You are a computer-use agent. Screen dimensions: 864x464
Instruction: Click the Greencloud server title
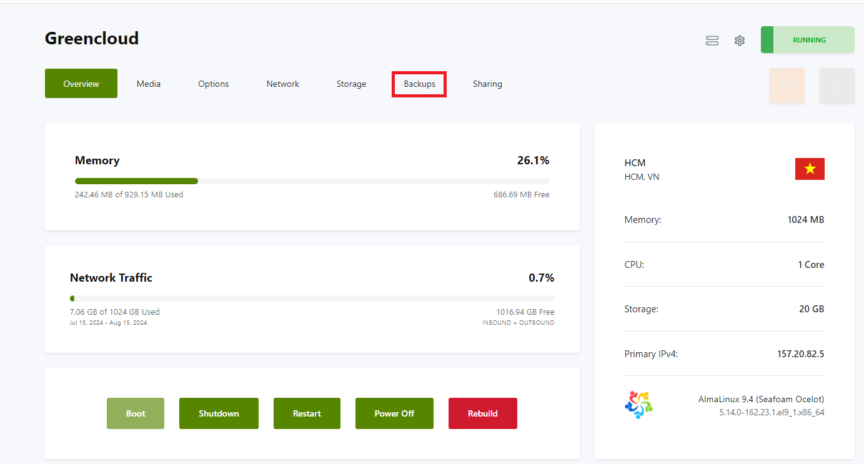coord(92,39)
